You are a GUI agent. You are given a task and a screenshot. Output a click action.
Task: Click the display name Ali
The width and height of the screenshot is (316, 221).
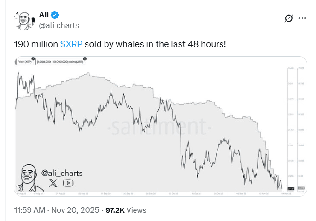click(x=44, y=15)
